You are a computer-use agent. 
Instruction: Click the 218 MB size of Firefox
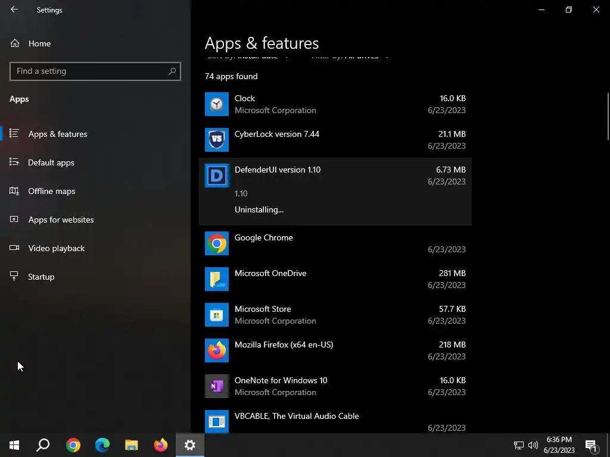(x=452, y=345)
